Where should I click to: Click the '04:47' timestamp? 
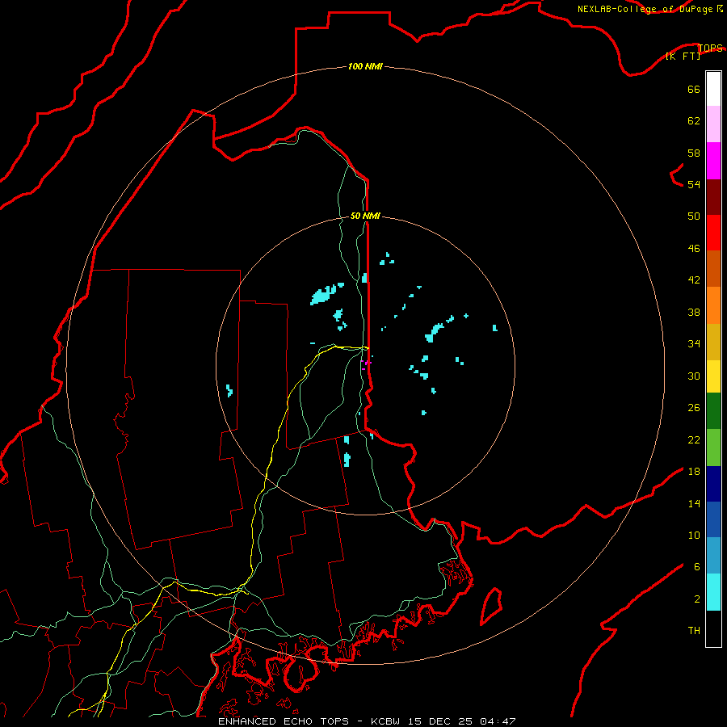coord(498,721)
